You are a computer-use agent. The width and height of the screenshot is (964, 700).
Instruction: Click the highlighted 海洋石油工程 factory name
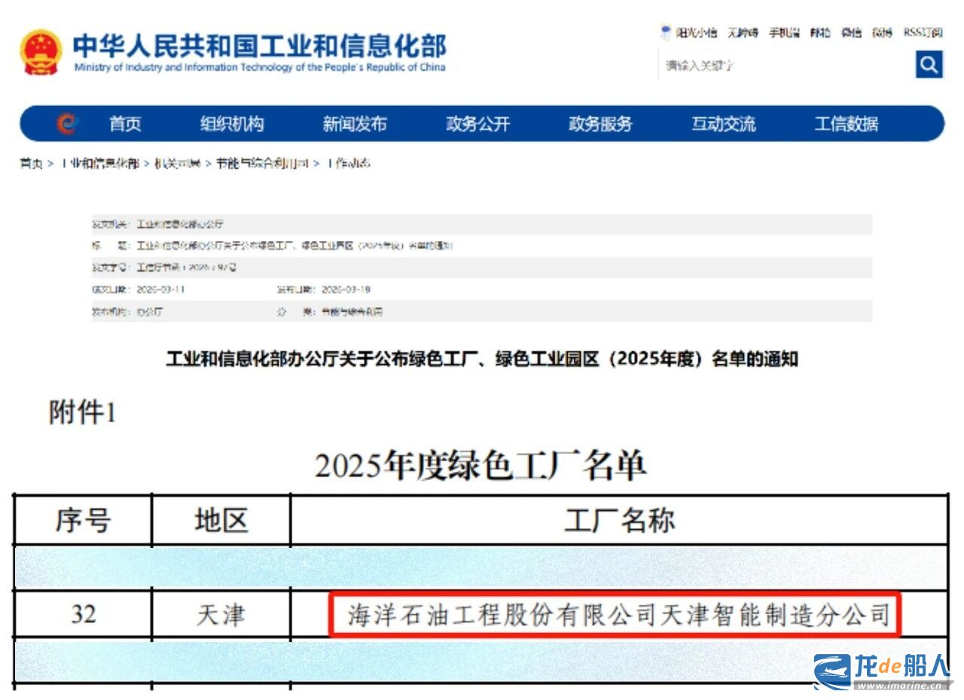tap(615, 615)
